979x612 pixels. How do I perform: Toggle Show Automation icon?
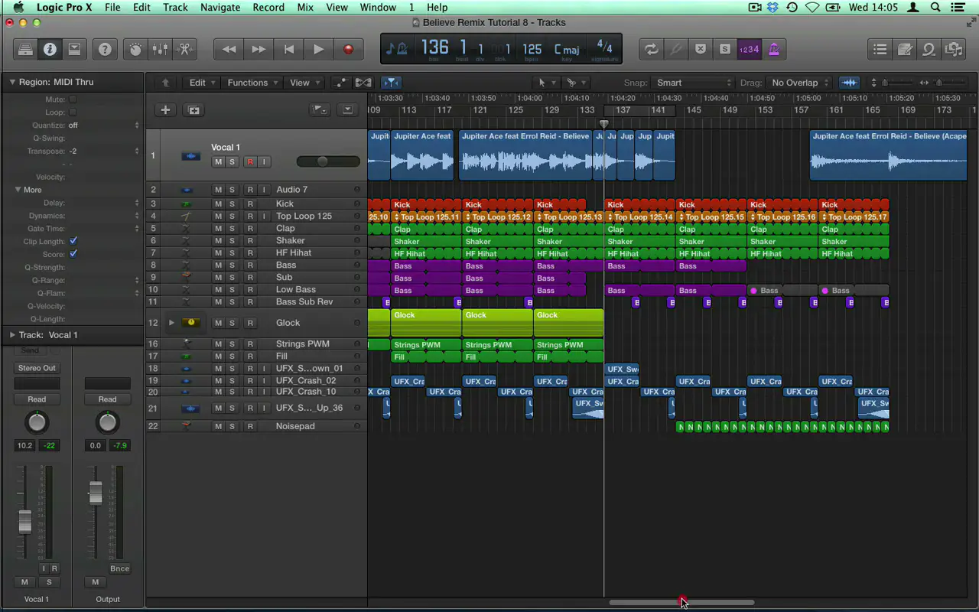coord(340,83)
